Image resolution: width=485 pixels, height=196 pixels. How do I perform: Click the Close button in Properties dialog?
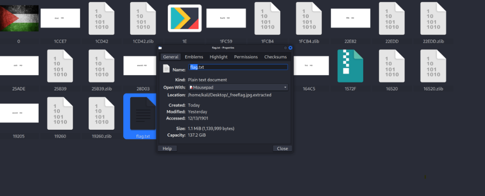283,149
